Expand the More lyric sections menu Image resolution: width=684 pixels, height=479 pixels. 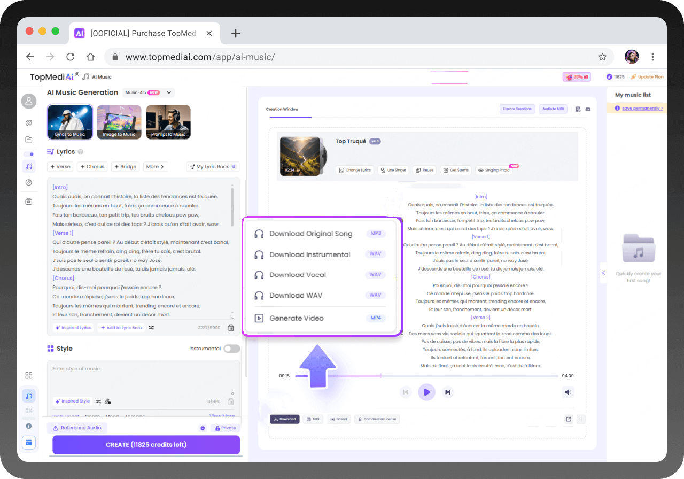click(x=155, y=167)
